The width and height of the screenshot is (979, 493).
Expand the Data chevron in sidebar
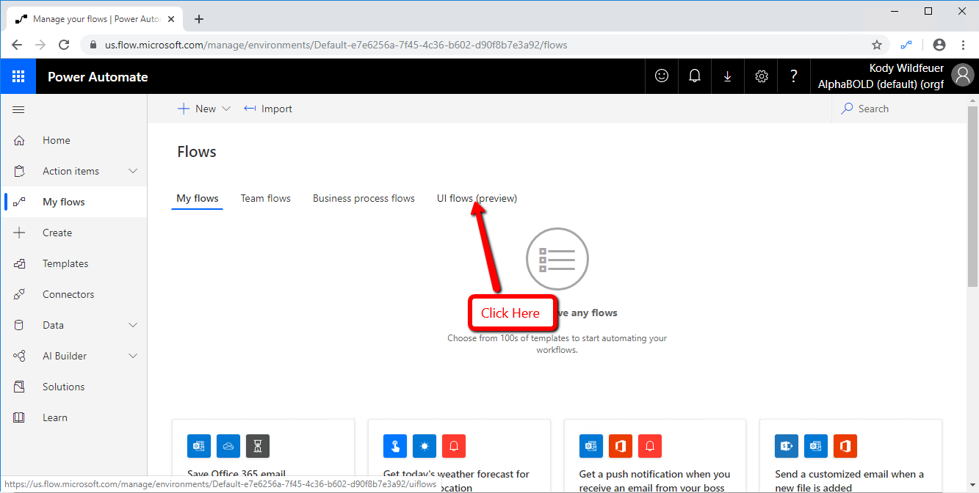133,325
